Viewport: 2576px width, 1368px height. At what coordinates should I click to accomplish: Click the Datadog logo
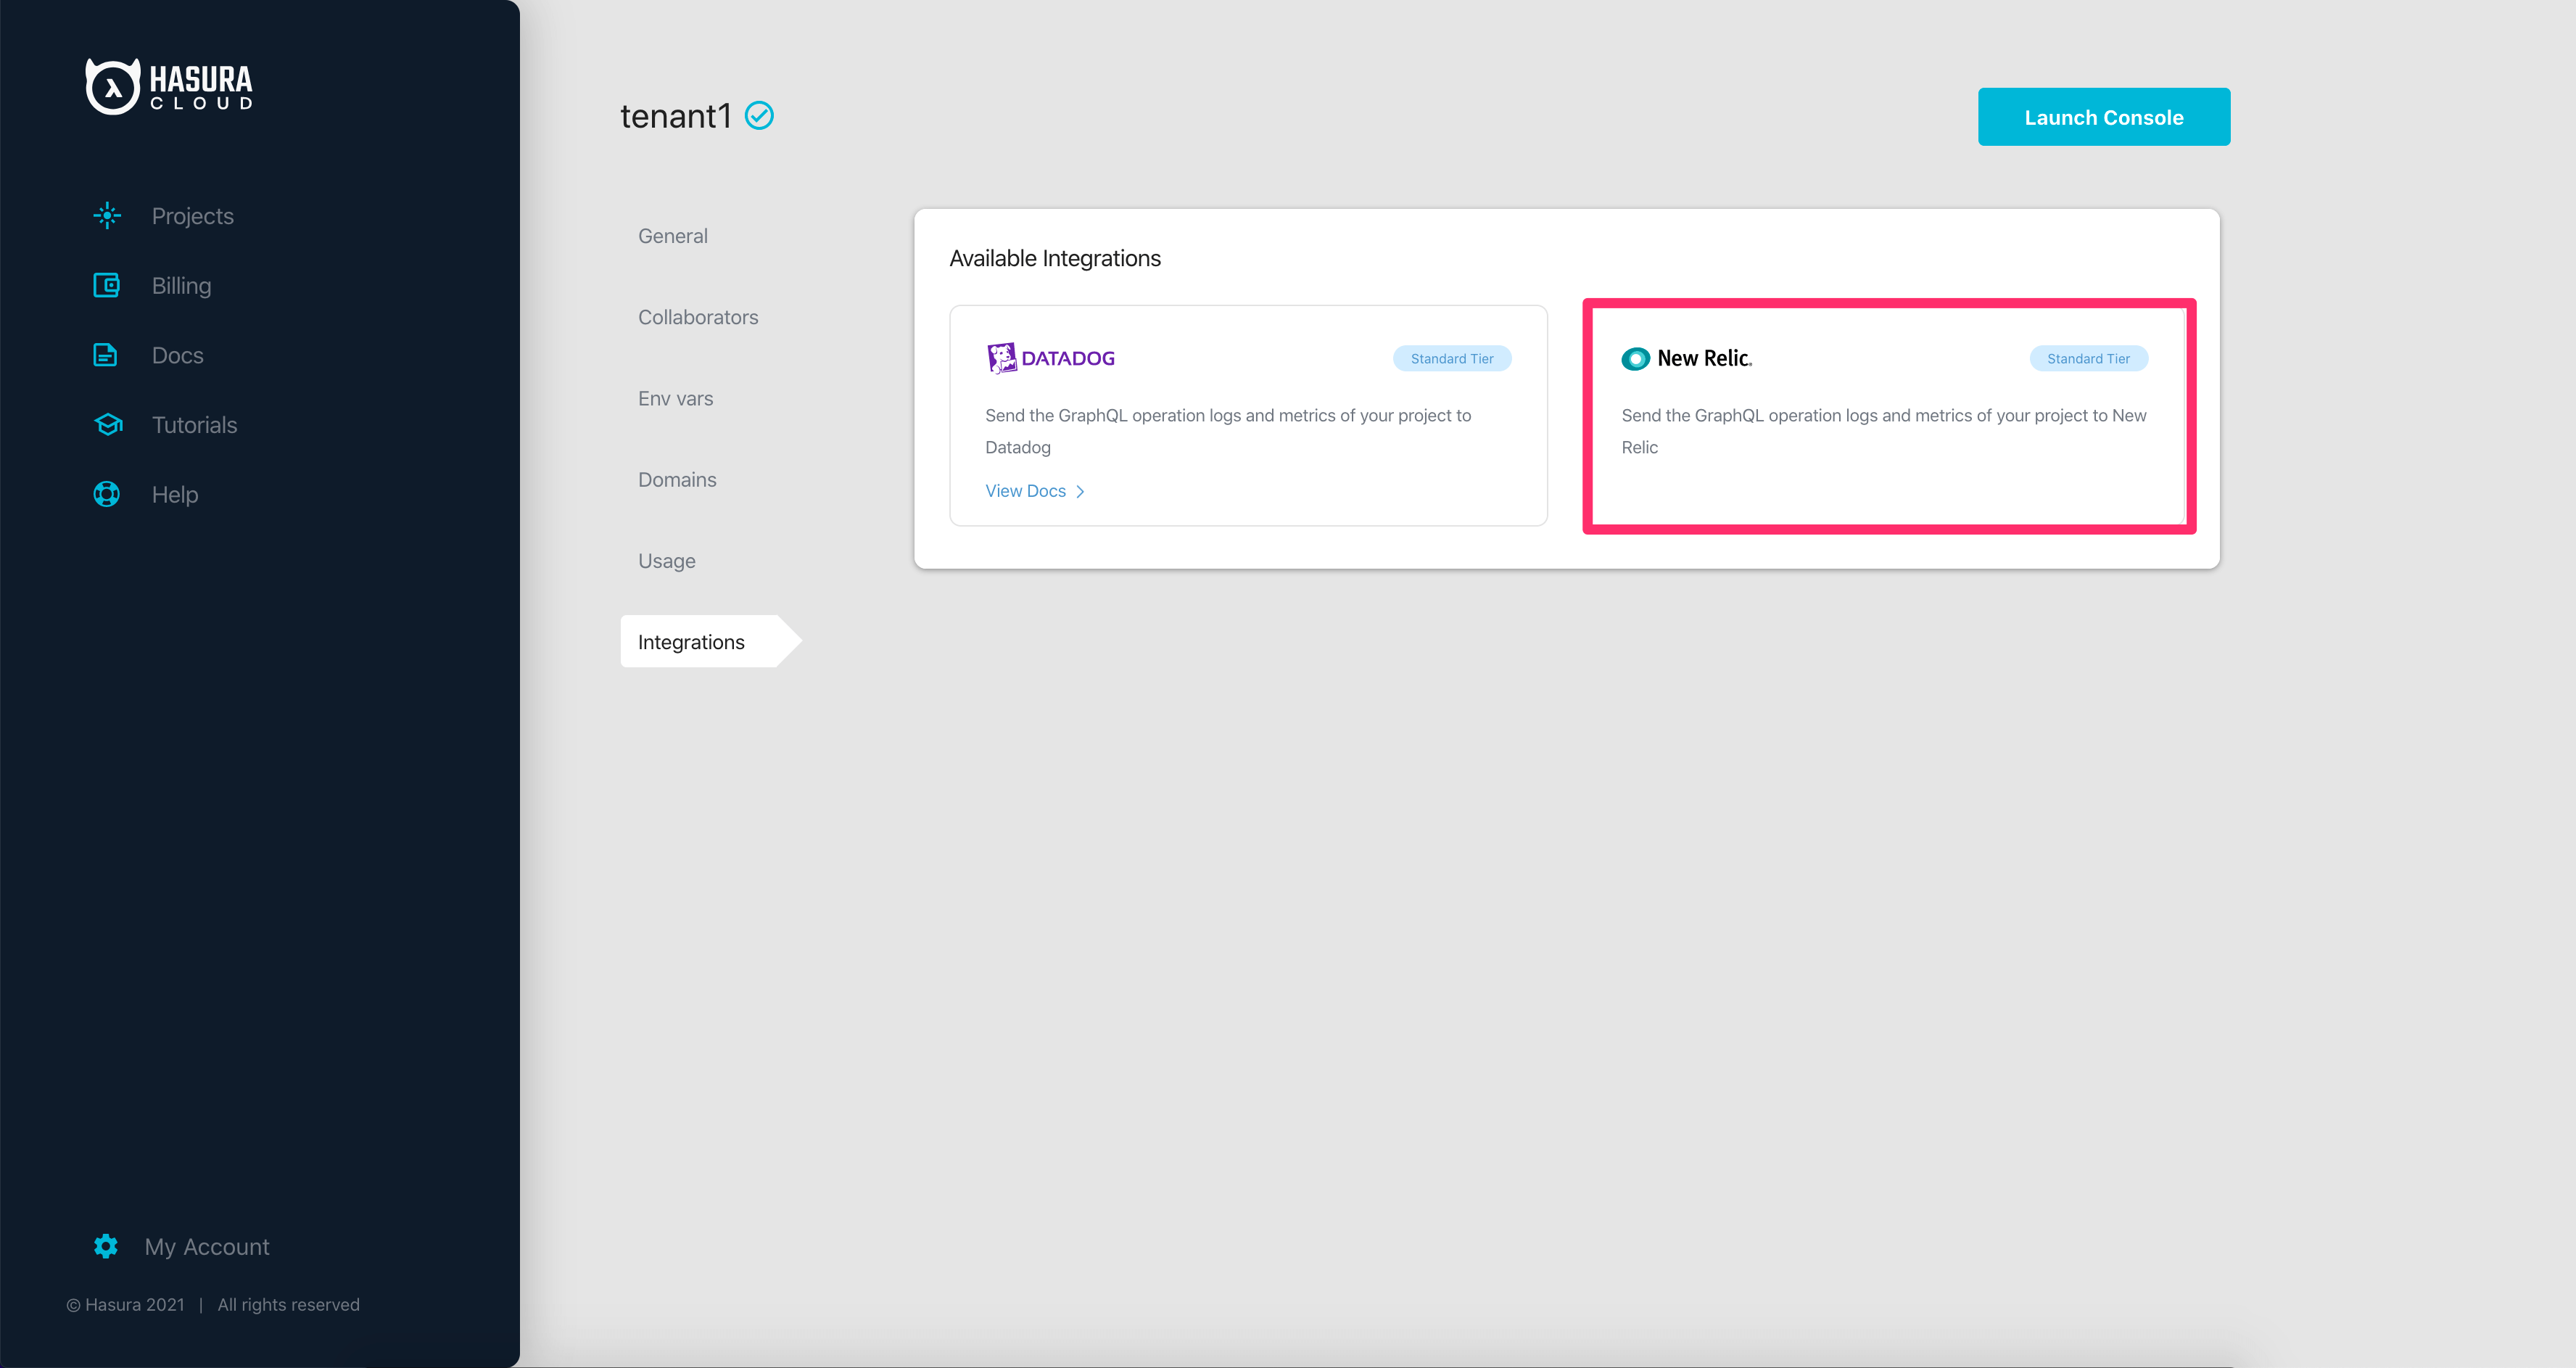coord(1050,358)
